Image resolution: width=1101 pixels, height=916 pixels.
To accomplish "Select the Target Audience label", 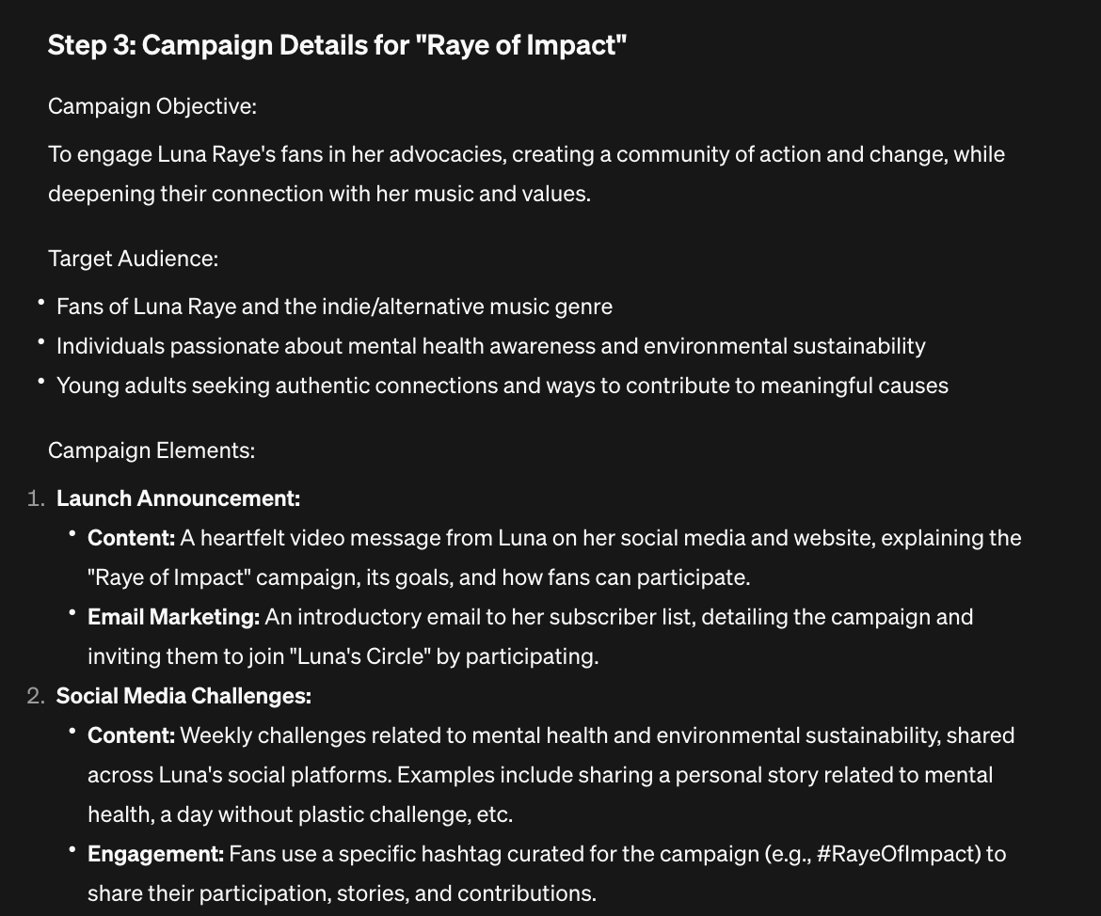I will pyautogui.click(x=134, y=259).
